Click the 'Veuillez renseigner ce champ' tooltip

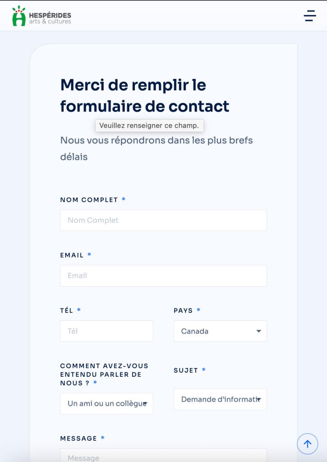pyautogui.click(x=149, y=125)
